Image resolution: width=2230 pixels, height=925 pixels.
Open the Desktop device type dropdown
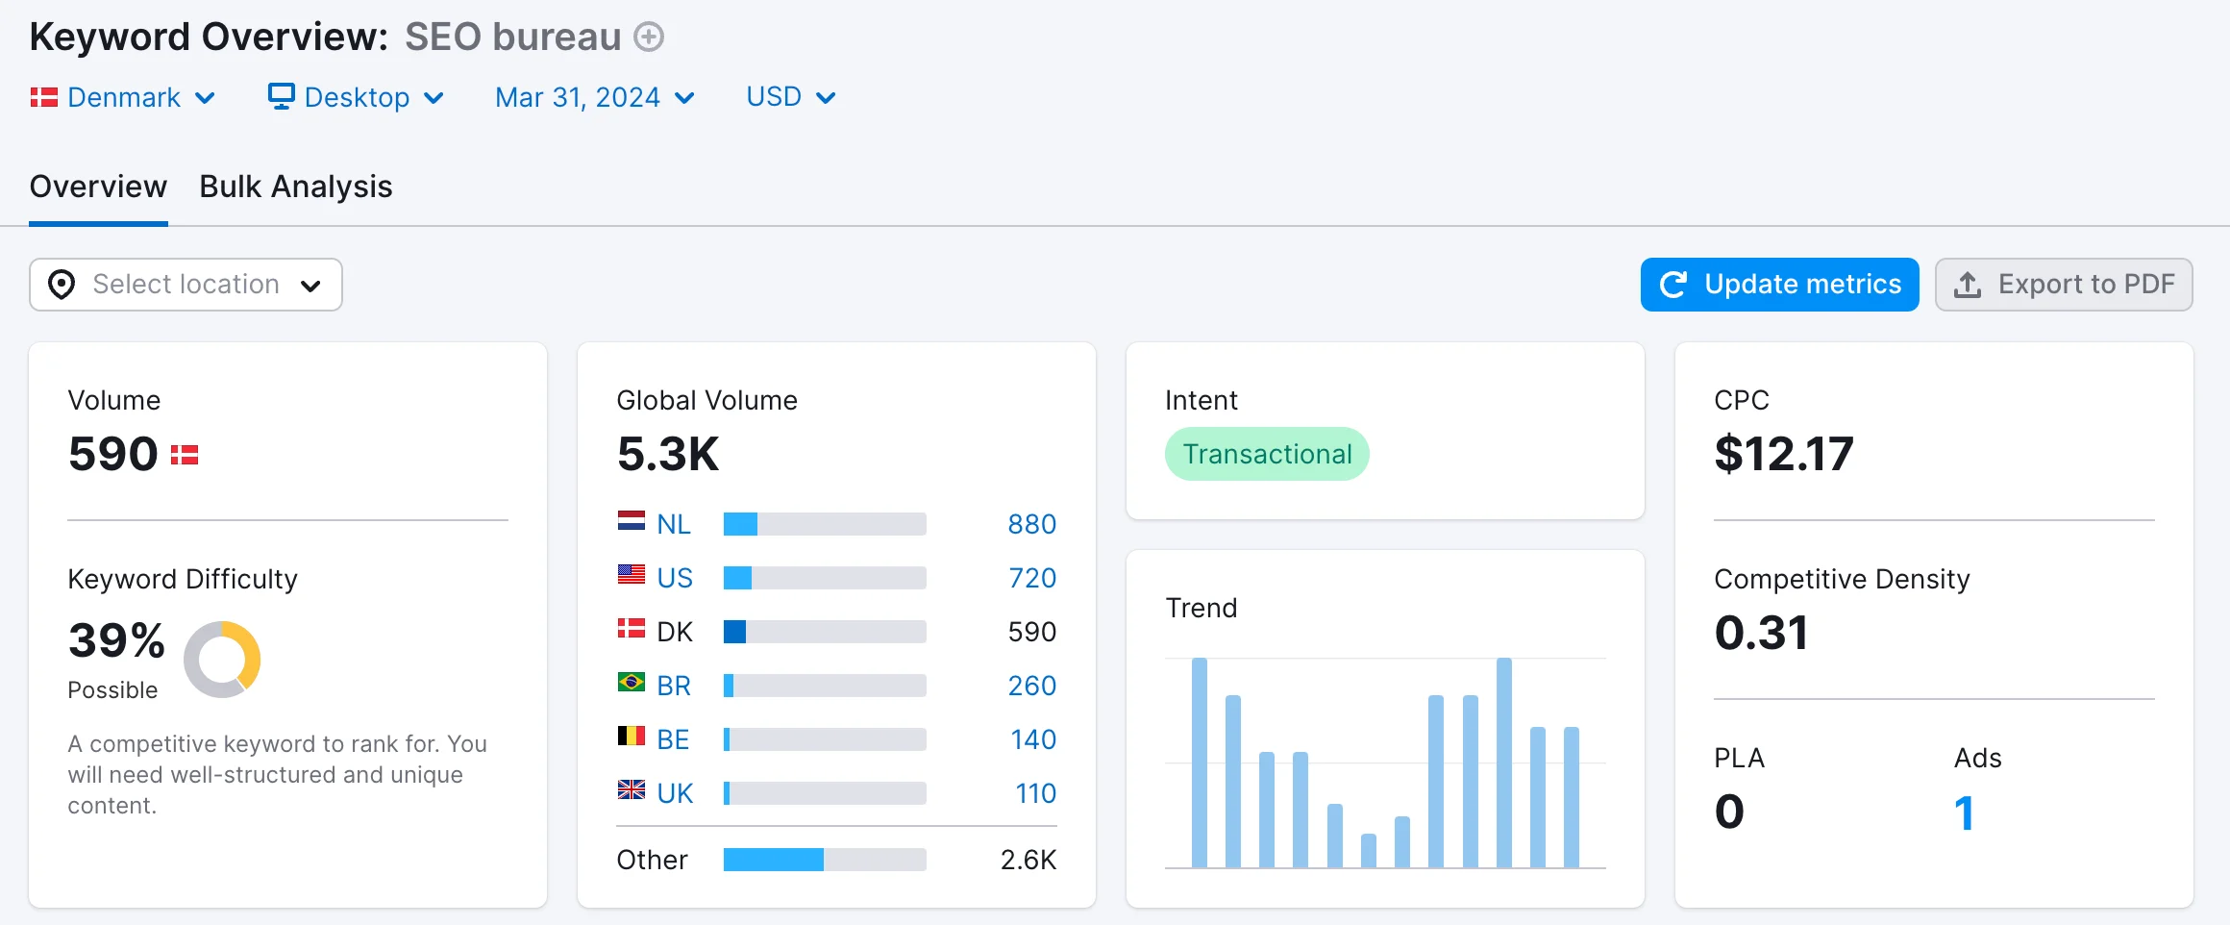click(x=356, y=96)
